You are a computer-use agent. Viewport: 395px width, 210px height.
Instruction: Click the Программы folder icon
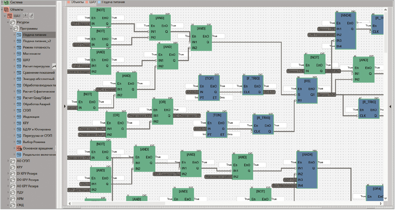coord(16,29)
